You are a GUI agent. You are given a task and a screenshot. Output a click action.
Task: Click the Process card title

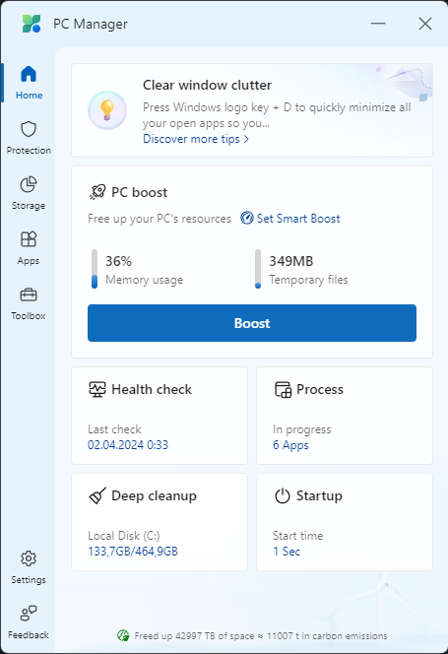(320, 390)
